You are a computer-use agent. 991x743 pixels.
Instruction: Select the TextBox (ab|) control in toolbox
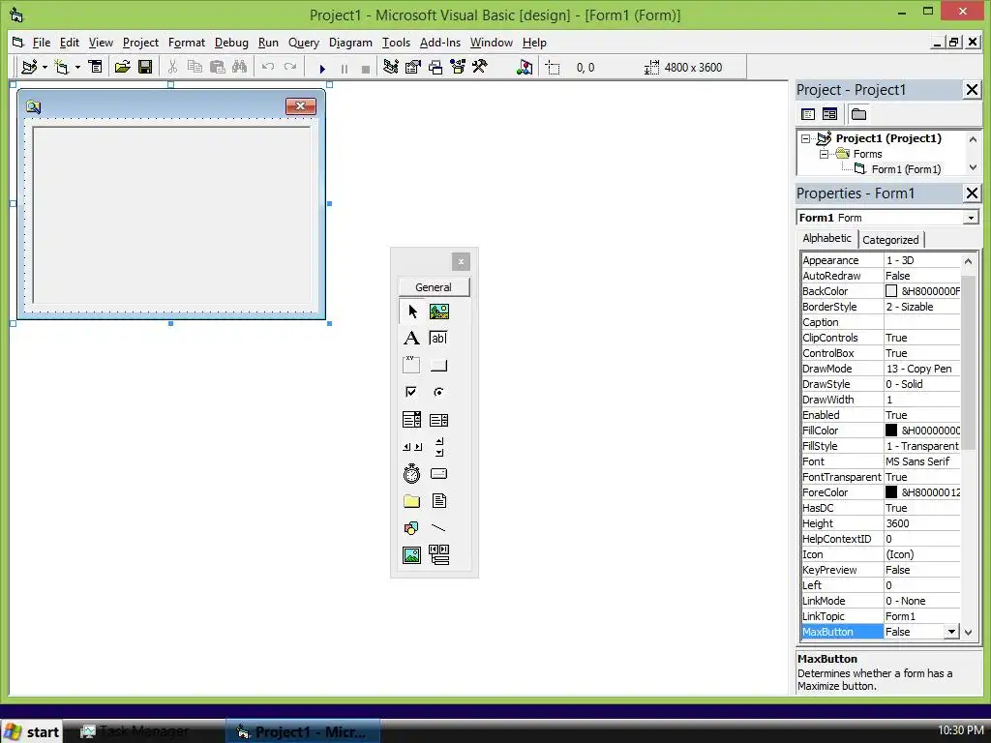click(x=438, y=338)
